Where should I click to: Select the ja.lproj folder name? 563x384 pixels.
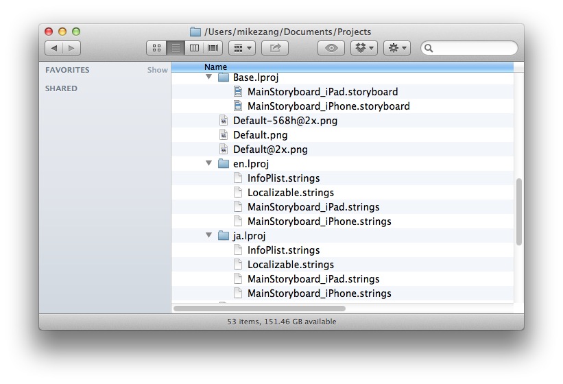[x=249, y=236]
